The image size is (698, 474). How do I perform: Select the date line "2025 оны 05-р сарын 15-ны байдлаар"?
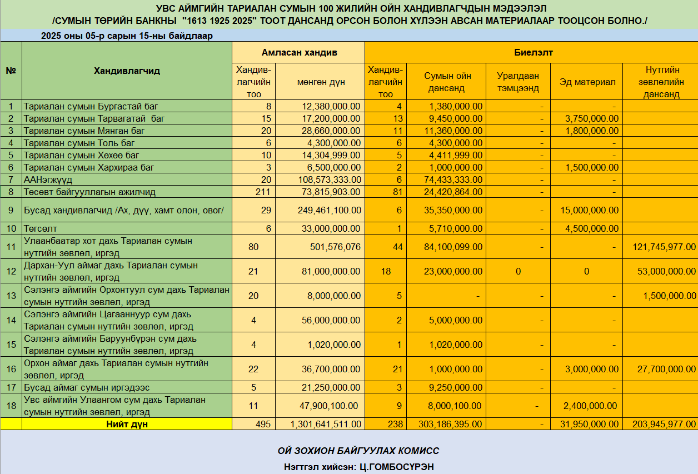pos(127,36)
